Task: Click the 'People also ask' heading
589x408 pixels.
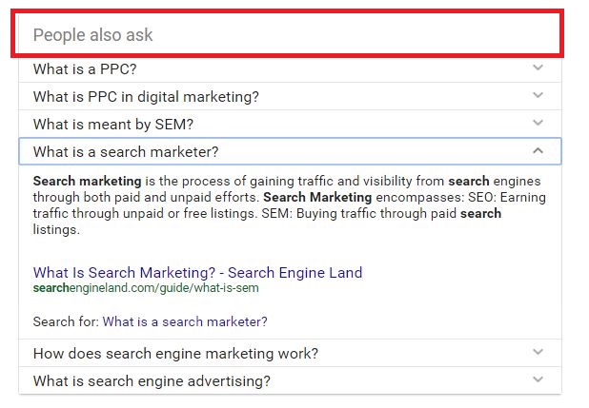Action: pos(92,35)
